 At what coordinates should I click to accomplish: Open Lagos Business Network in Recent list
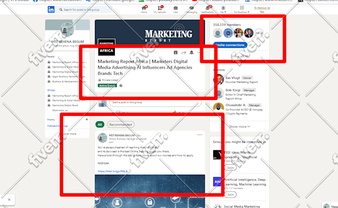[x=69, y=77]
